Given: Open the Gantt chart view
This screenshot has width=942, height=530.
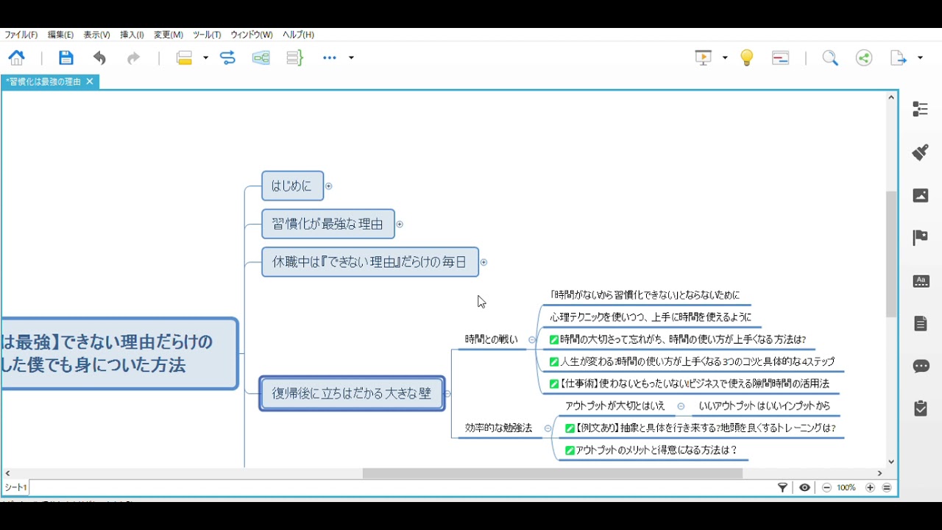Looking at the screenshot, I should click(781, 58).
